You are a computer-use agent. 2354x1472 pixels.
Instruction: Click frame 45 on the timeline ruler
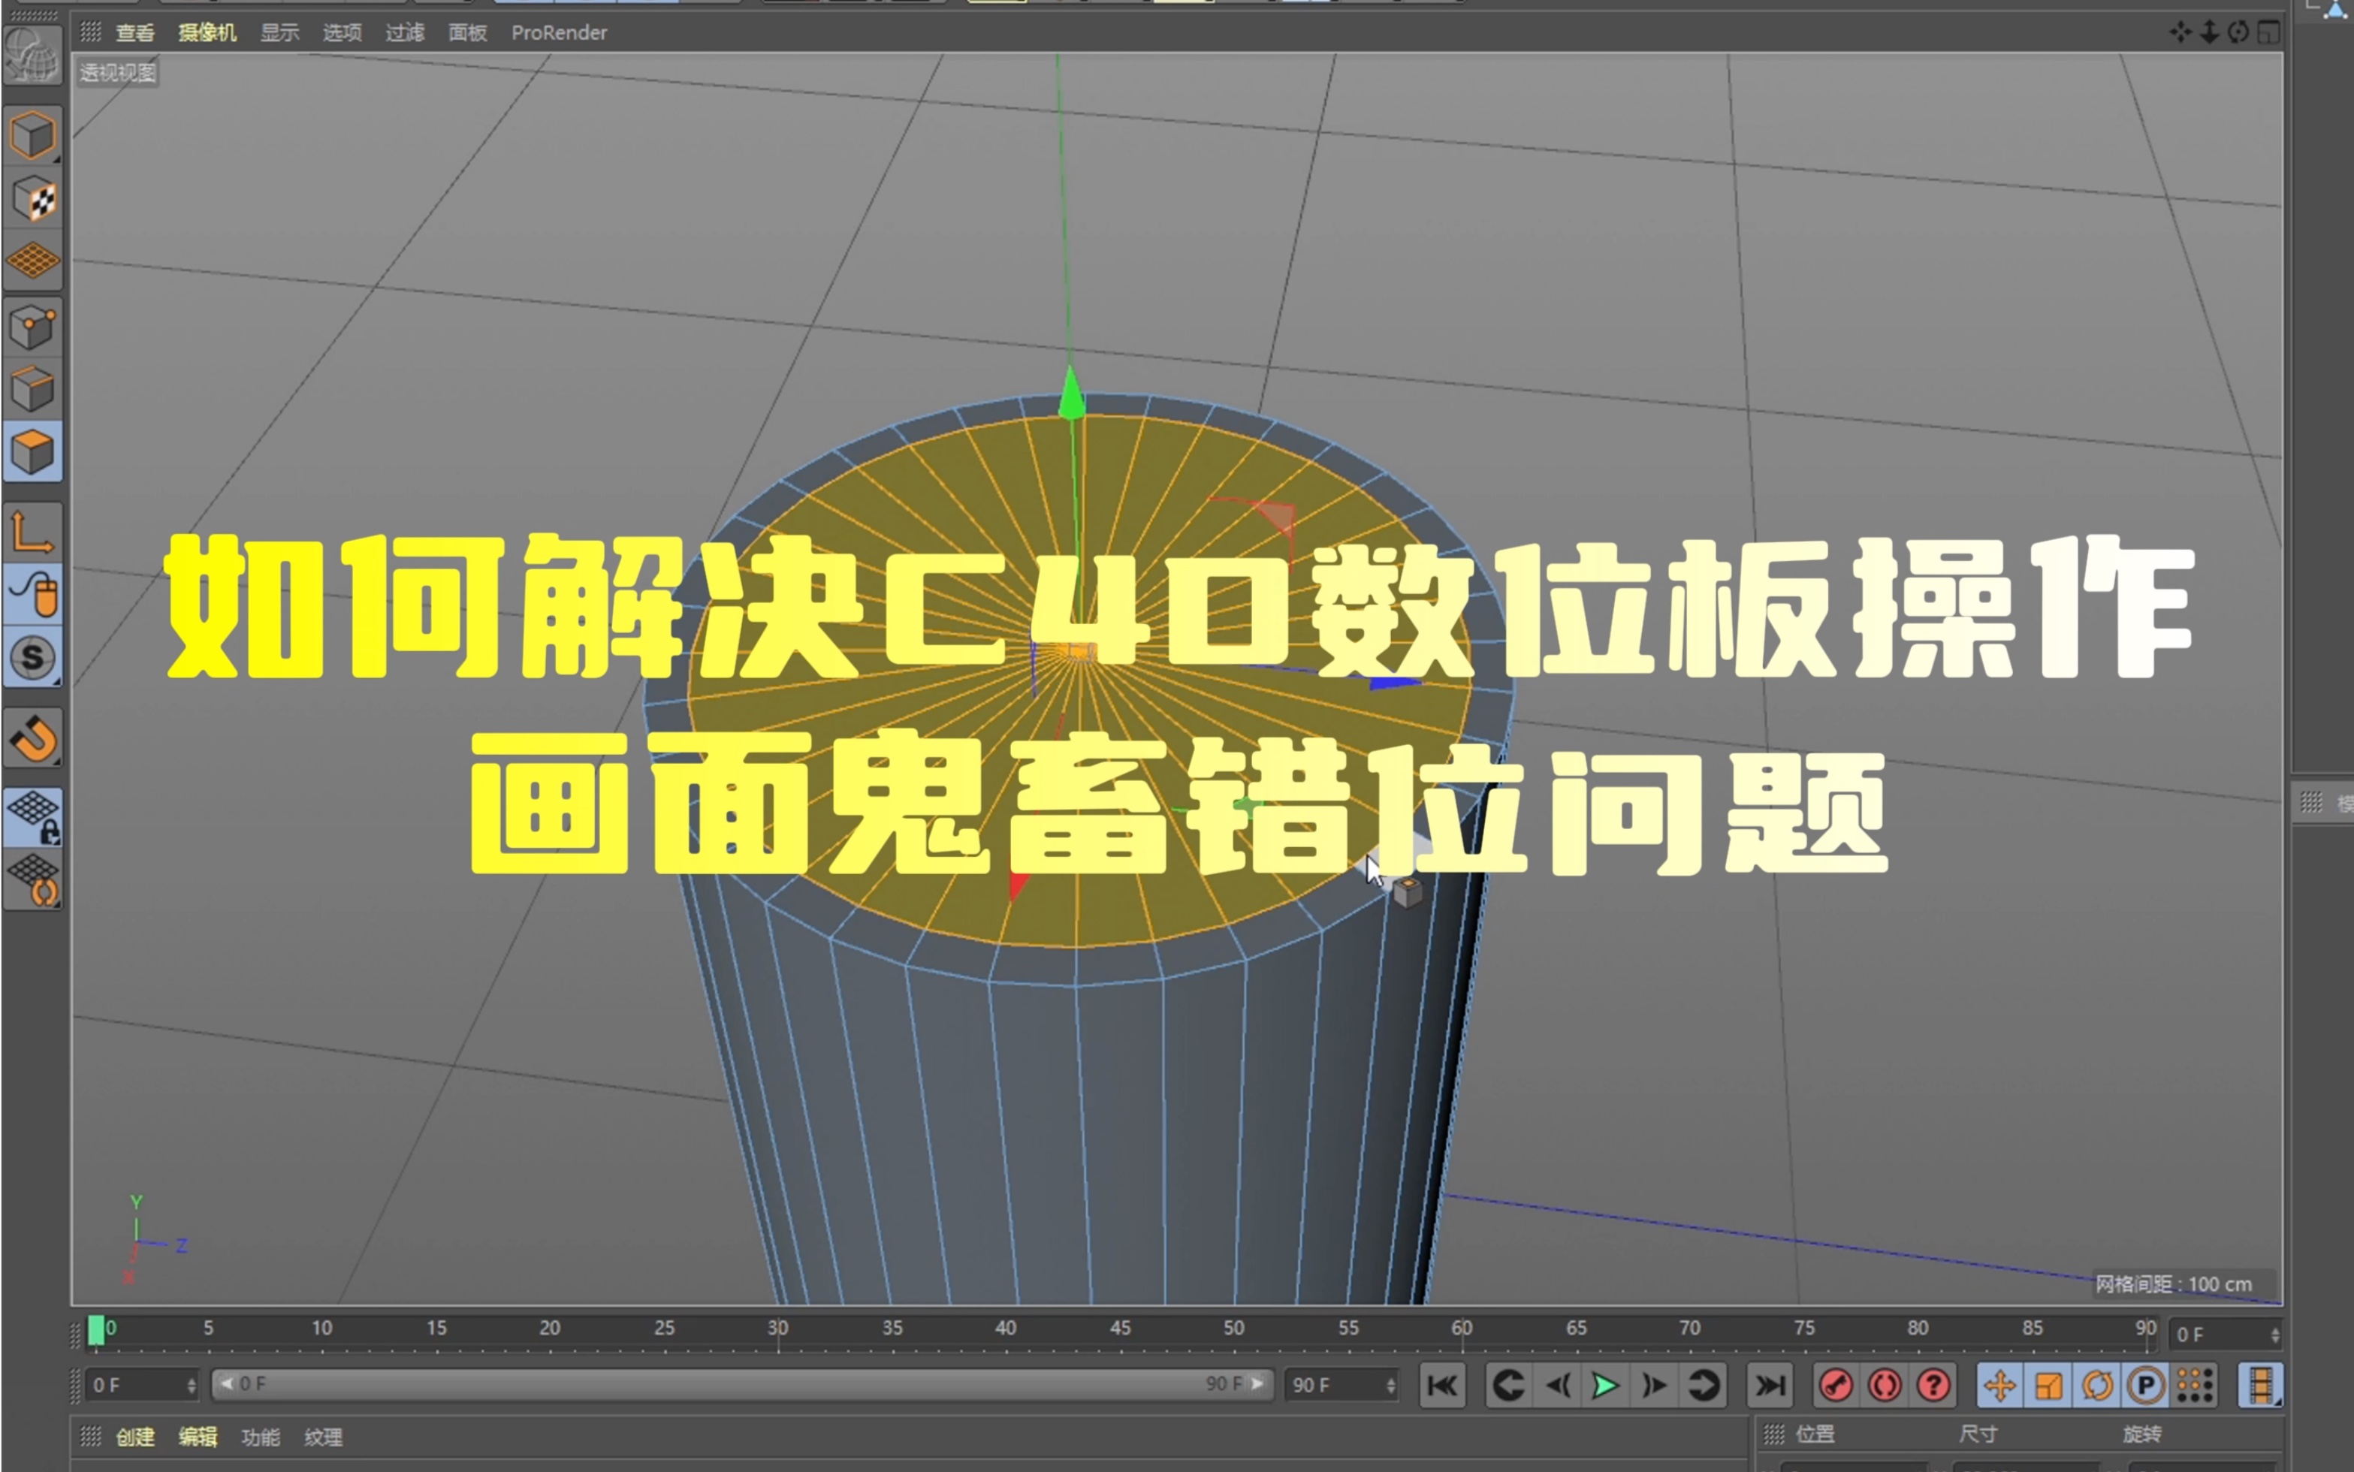pyautogui.click(x=1120, y=1327)
